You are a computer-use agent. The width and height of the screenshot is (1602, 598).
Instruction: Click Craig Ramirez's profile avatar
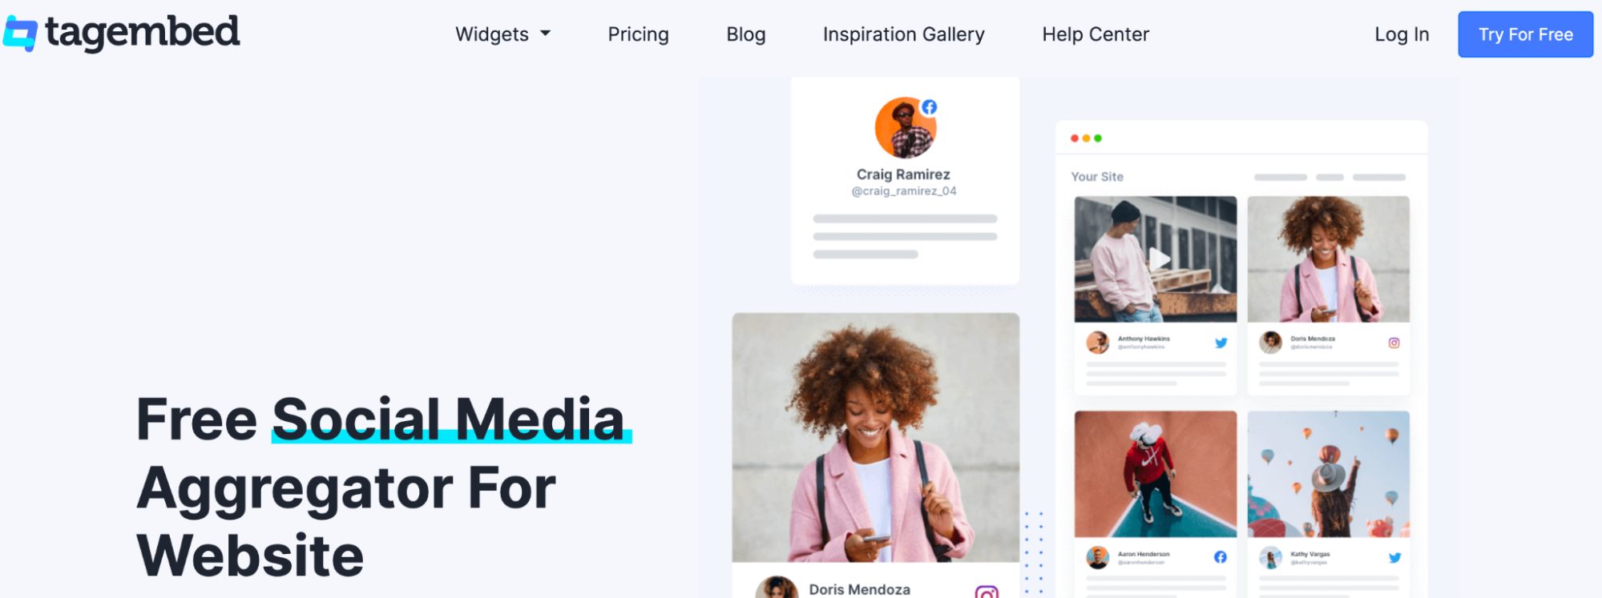point(905,128)
